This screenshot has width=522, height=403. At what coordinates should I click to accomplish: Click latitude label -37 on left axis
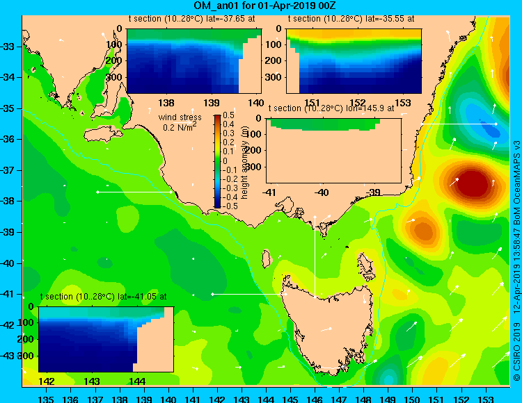click(x=8, y=170)
